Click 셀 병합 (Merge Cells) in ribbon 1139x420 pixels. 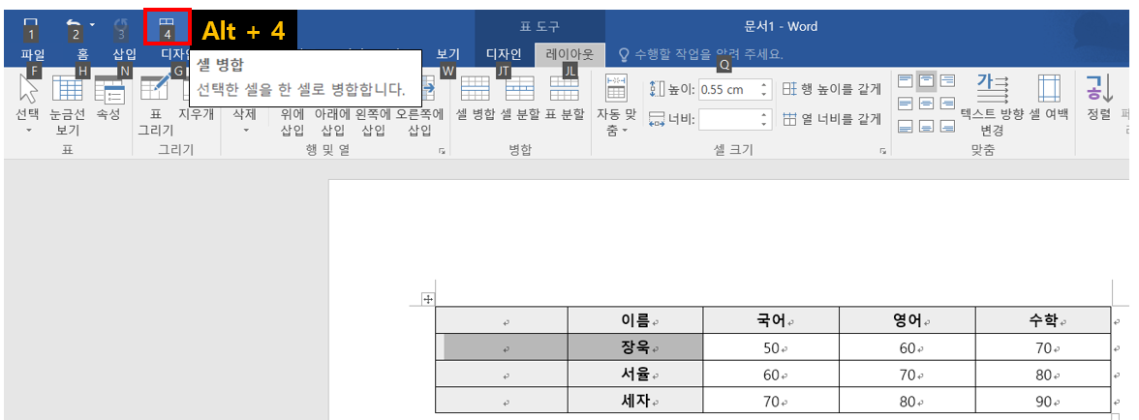coord(475,97)
